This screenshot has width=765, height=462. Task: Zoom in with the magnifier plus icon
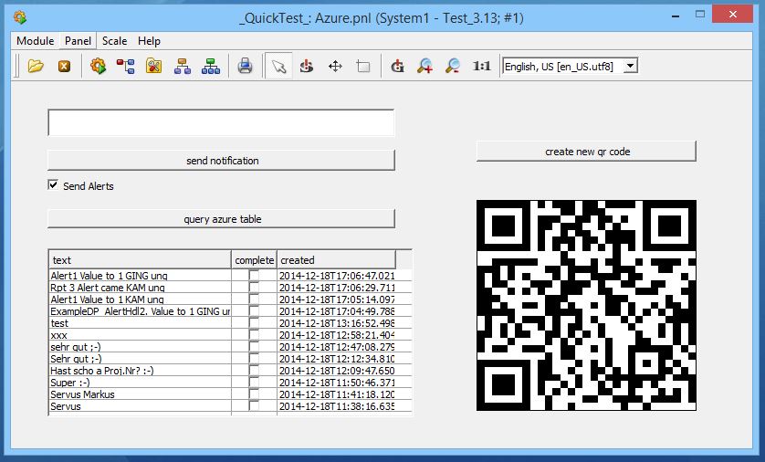(424, 66)
